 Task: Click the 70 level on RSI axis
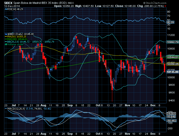point(169,16)
